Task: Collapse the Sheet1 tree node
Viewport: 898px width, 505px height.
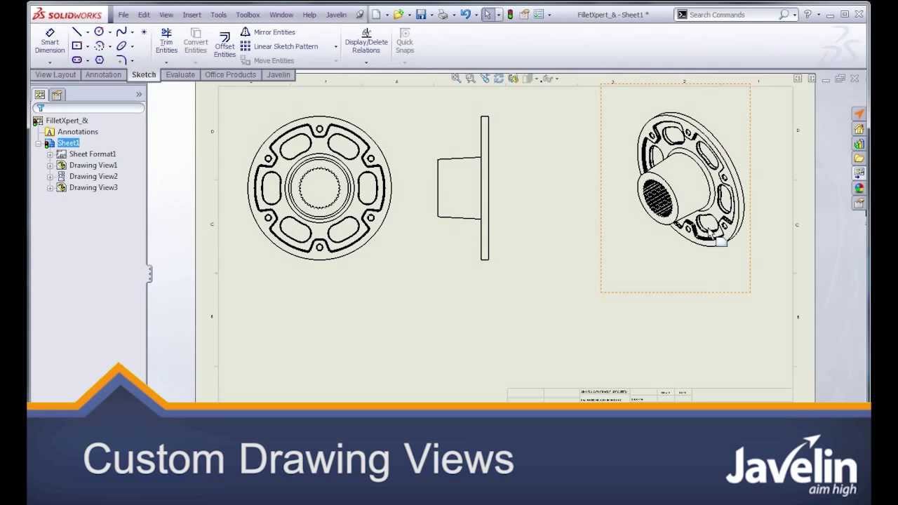Action: pyautogui.click(x=39, y=143)
